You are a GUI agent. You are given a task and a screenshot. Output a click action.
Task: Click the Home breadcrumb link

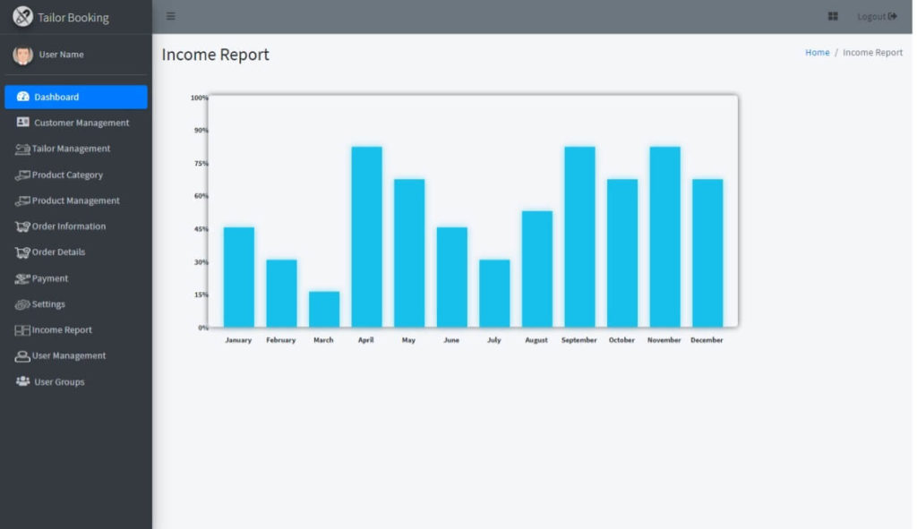click(817, 52)
